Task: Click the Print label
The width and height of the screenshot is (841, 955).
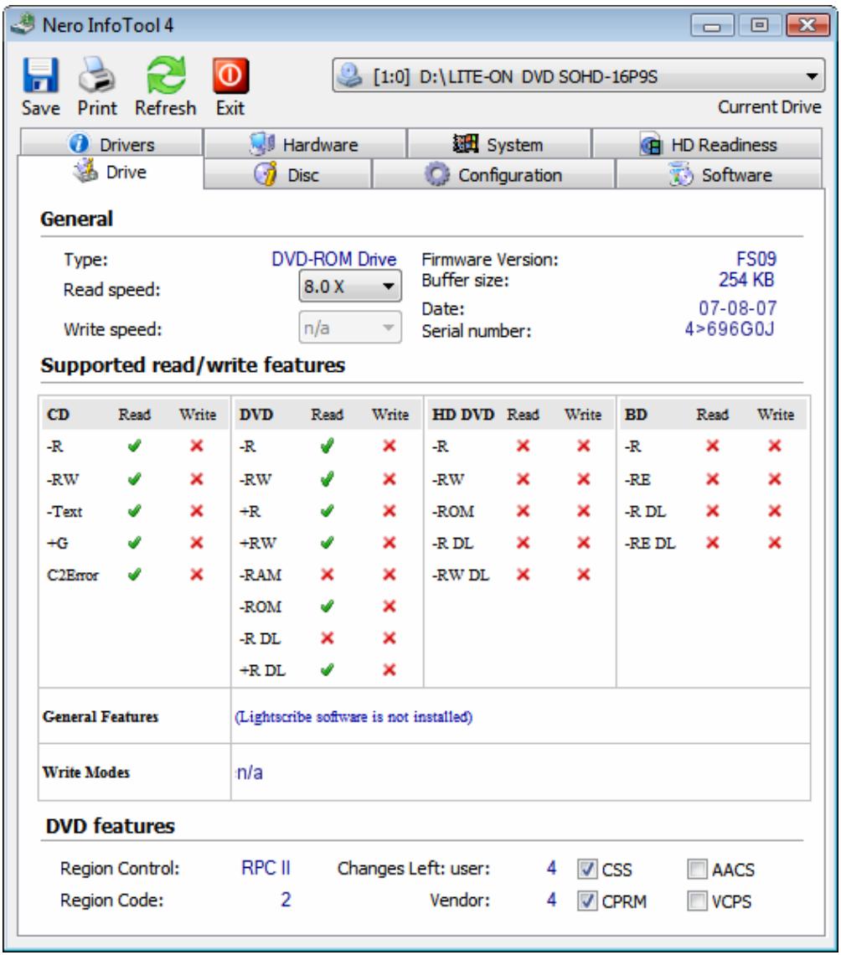Action: pyautogui.click(x=97, y=108)
